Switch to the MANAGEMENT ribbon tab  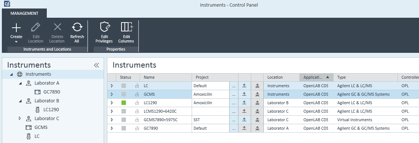[24, 13]
